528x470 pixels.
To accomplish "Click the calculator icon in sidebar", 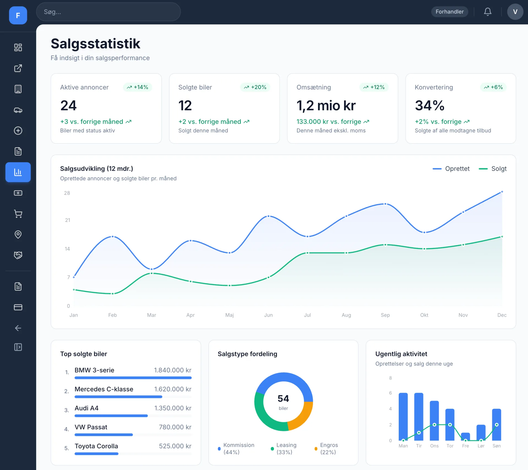I will [x=18, y=89].
